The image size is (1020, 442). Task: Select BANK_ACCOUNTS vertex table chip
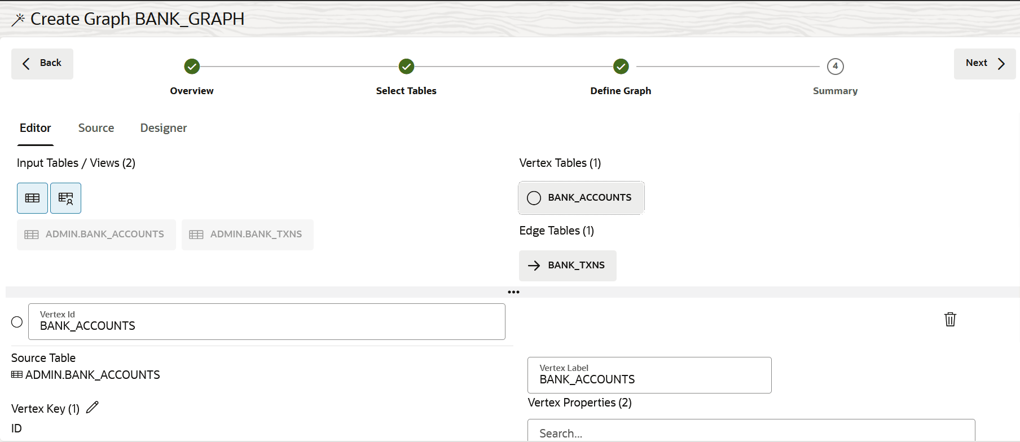(x=581, y=198)
